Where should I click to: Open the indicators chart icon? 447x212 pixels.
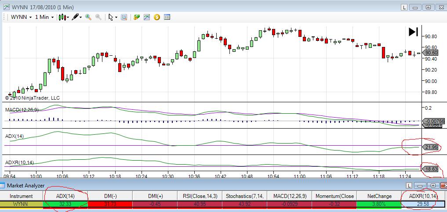click(147, 17)
